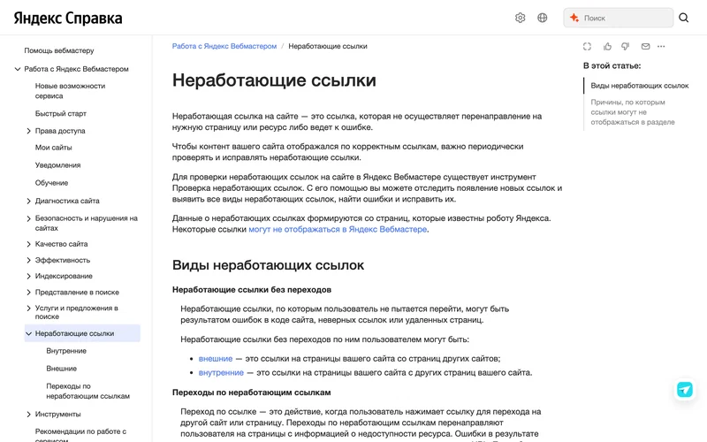Open language selector globe icon
707x442 pixels.
click(x=543, y=18)
